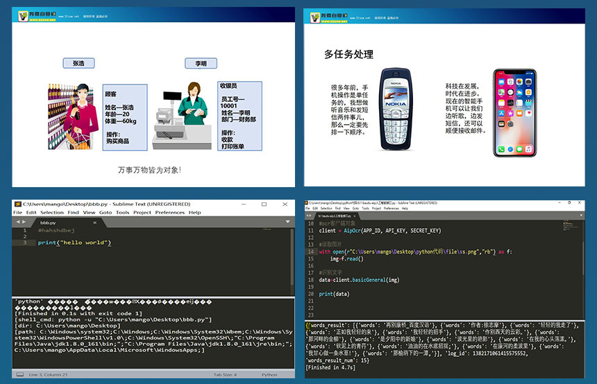This screenshot has height=384, width=597.
Task: Minimize the bbb.py Sublime window
Action: click(x=243, y=204)
